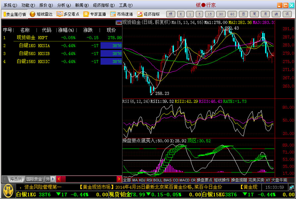
Task: Sort the list by 涨幅(%) column header
Action: point(65,30)
